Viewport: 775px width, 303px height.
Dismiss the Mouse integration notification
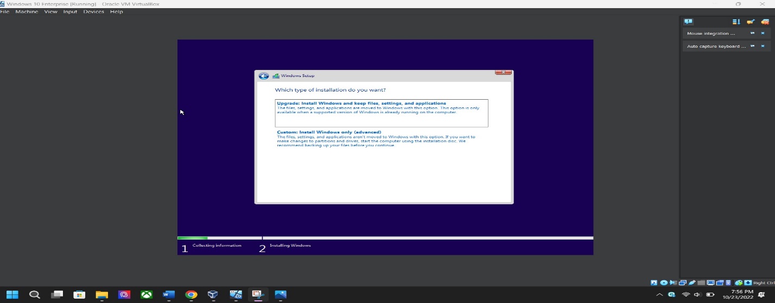click(763, 33)
